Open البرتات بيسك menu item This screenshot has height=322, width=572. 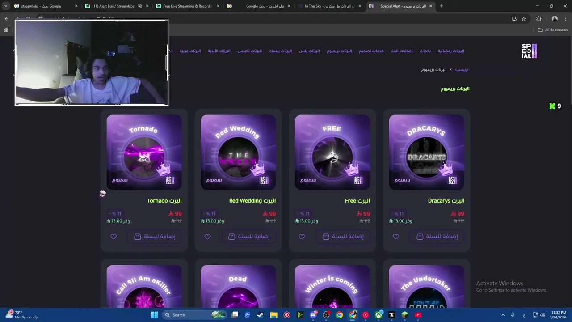point(280,51)
